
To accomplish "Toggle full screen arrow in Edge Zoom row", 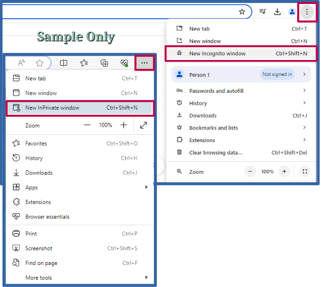I will [143, 125].
